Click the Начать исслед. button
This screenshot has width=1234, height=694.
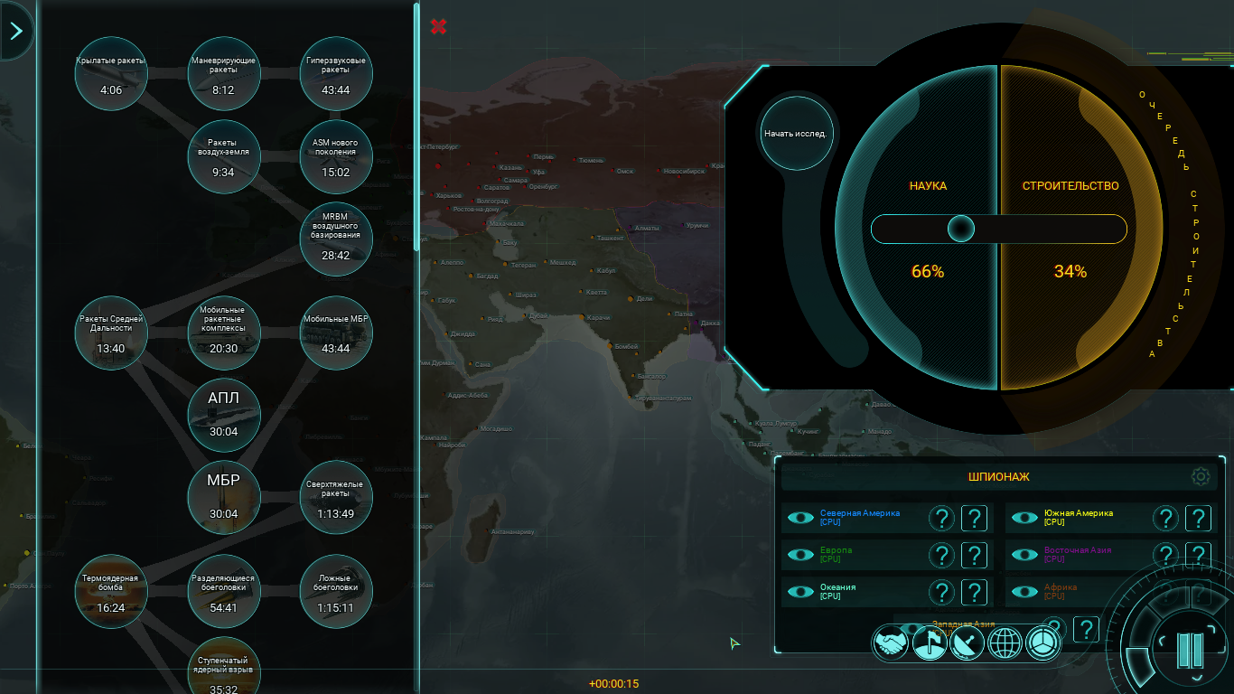pyautogui.click(x=796, y=133)
